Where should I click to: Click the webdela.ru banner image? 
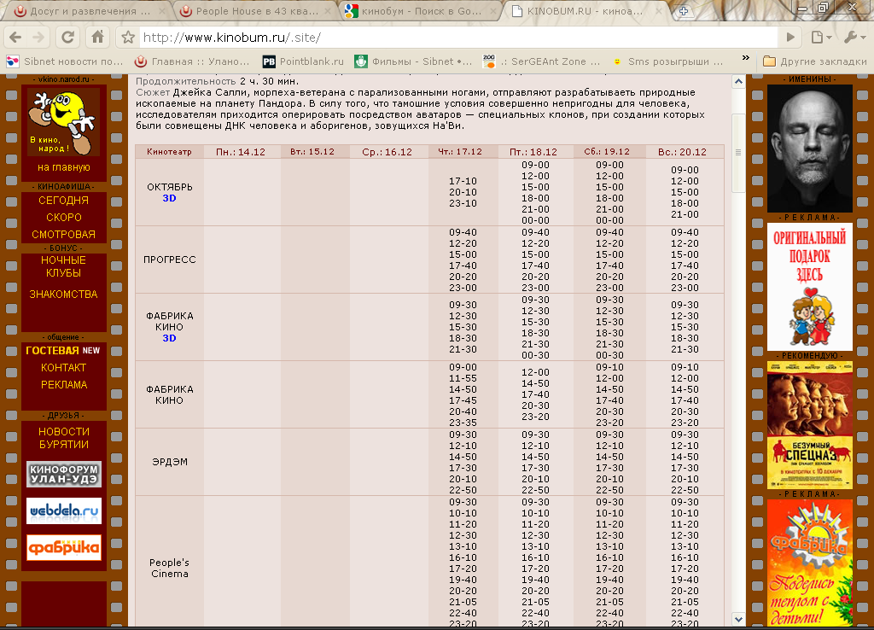tap(64, 511)
